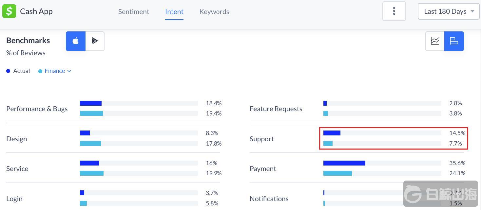Click the Feature Requests Finance 3.8% bar

tap(326, 114)
